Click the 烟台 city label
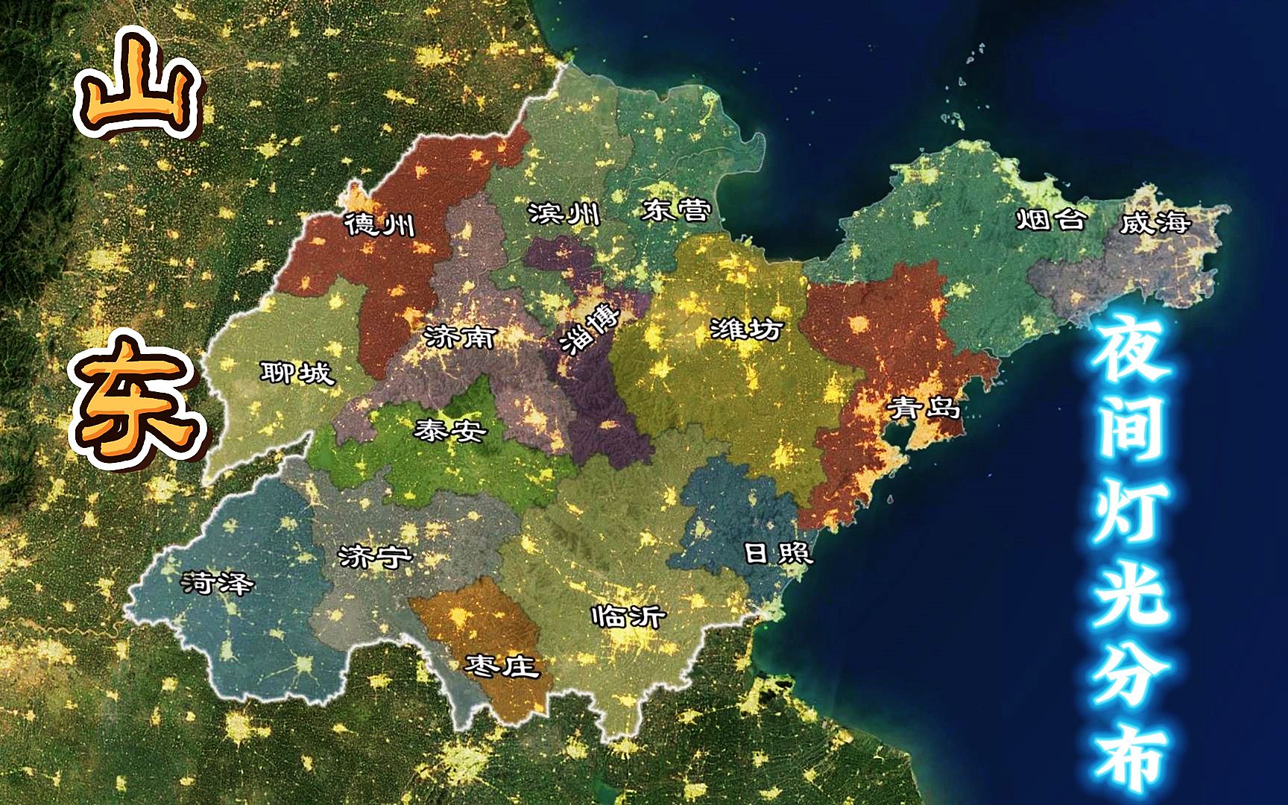The width and height of the screenshot is (1288, 805). 1051,219
